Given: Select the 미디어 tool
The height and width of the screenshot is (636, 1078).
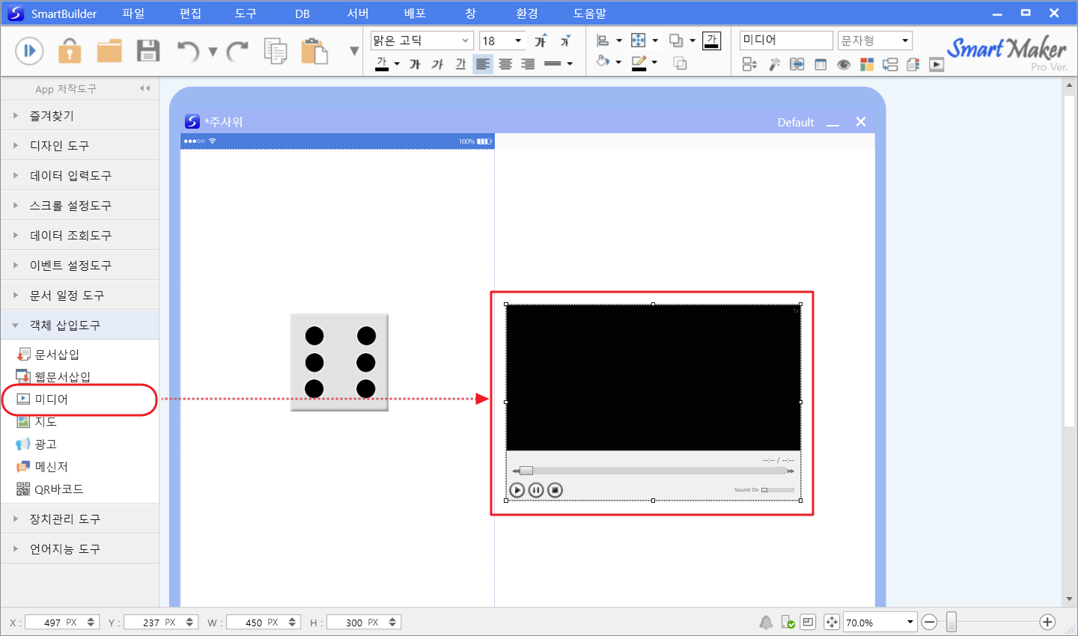Looking at the screenshot, I should [43, 399].
